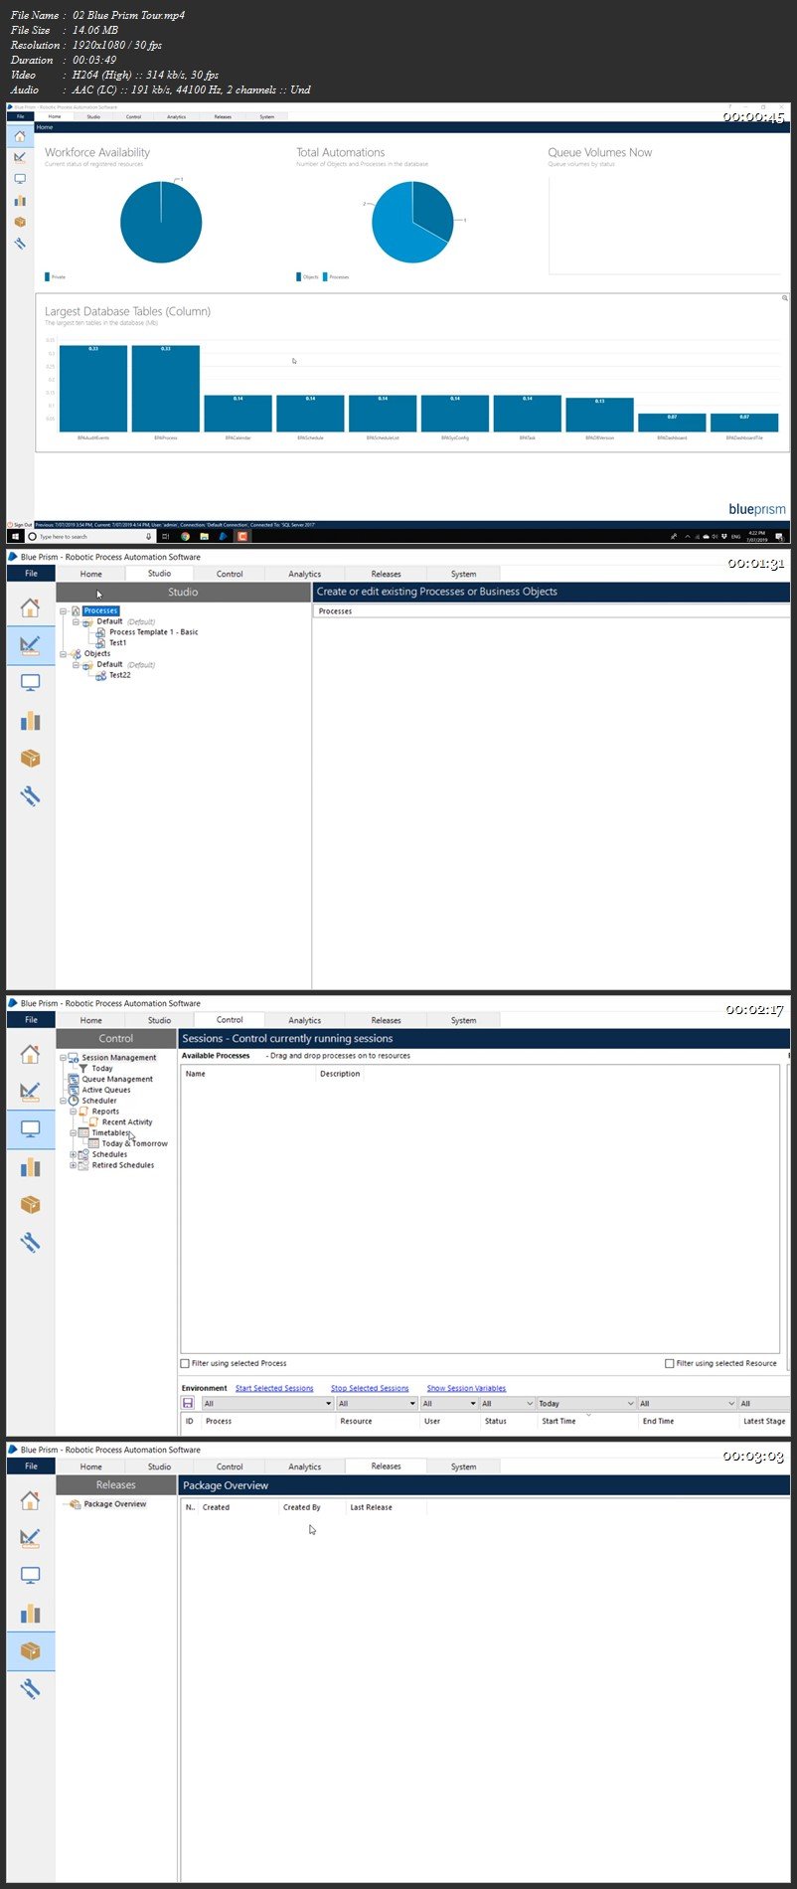Click the active Releases tab above Package Overview

click(386, 1466)
